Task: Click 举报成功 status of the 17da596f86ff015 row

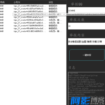Action: (53, 26)
